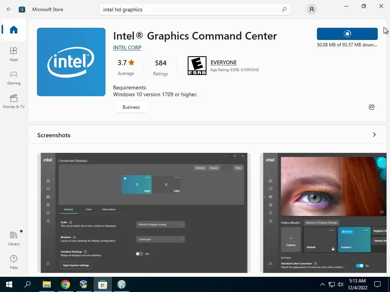Screen dimensions: 390x292
Task: Select the Business category tag
Action: (131, 107)
